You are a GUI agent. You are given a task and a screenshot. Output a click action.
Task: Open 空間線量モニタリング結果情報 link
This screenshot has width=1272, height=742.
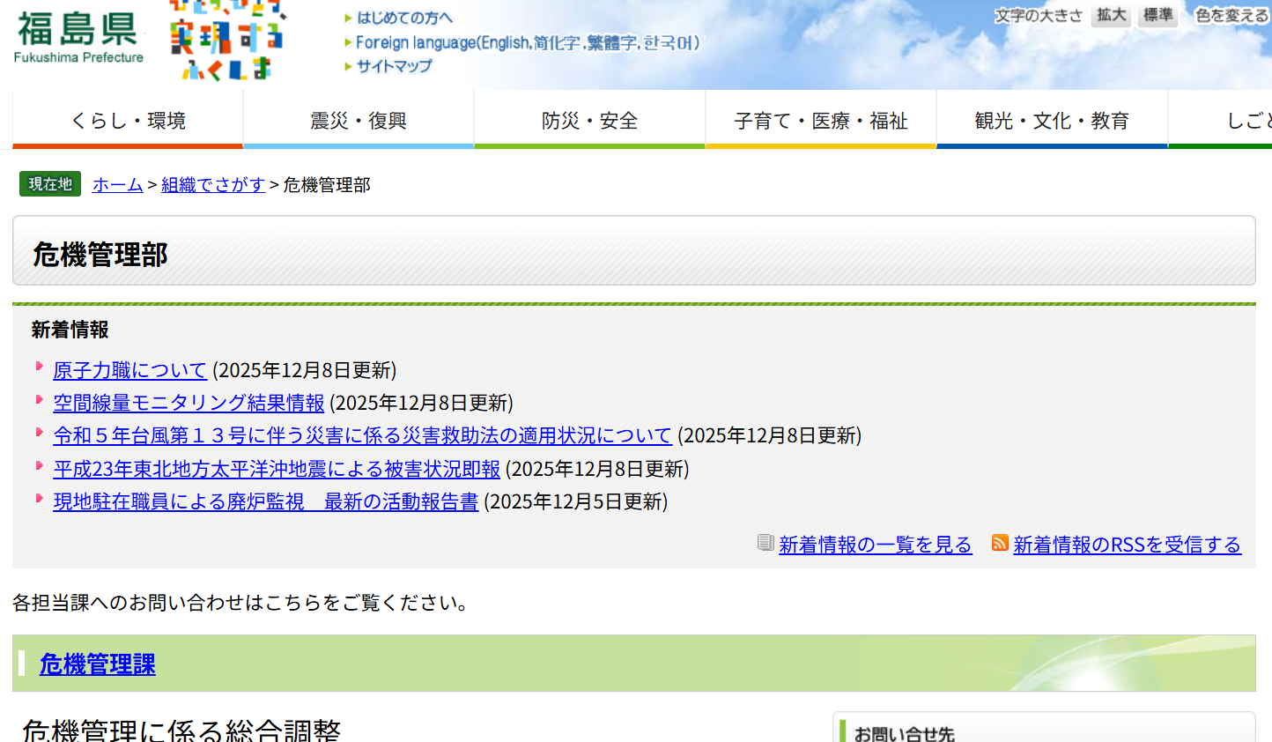pos(189,403)
